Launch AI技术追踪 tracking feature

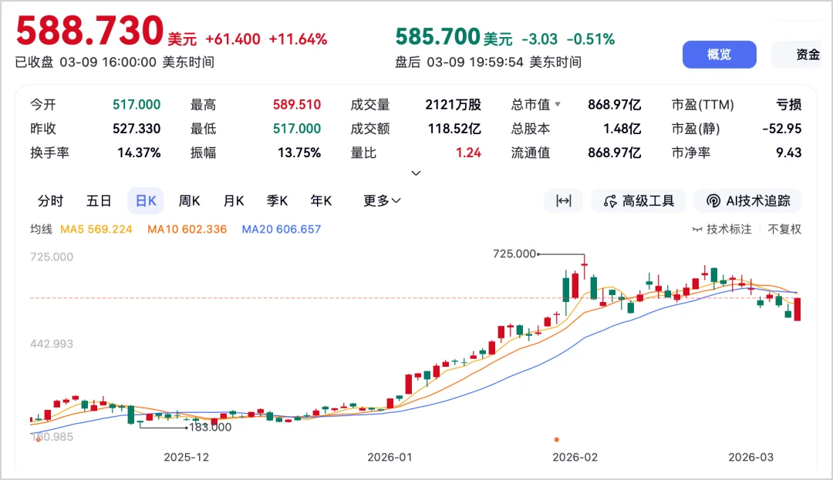pyautogui.click(x=748, y=200)
